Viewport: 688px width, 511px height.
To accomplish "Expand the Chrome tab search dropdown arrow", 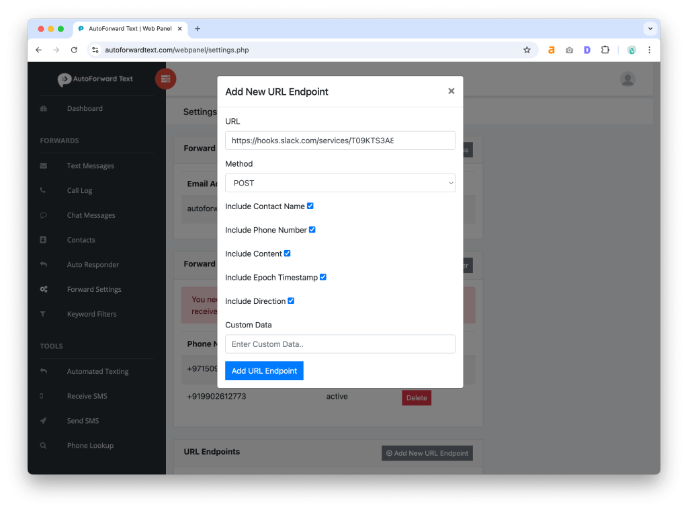I will (x=650, y=29).
